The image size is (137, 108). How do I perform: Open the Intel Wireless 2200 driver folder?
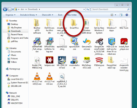point(87,26)
